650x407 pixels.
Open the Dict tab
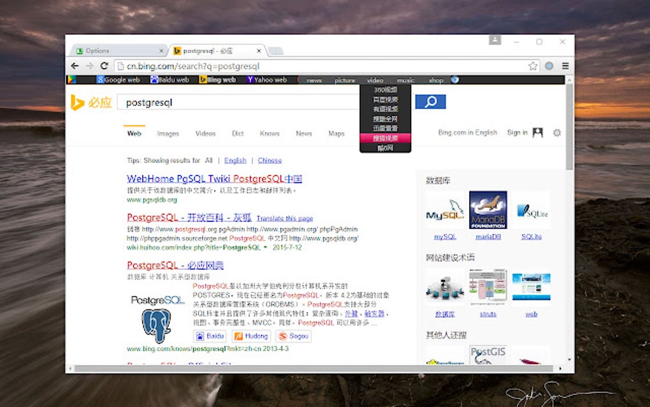(238, 133)
